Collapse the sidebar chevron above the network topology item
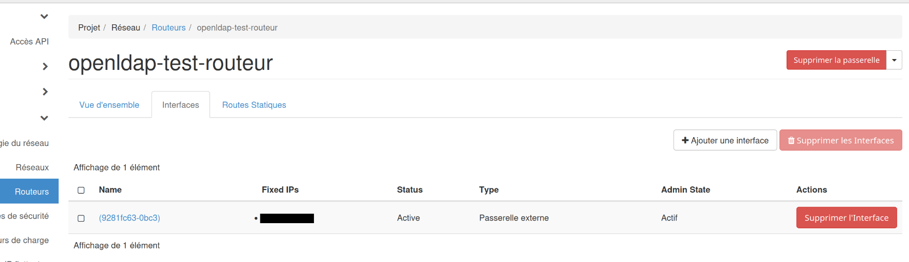The height and width of the screenshot is (262, 909). click(x=44, y=118)
